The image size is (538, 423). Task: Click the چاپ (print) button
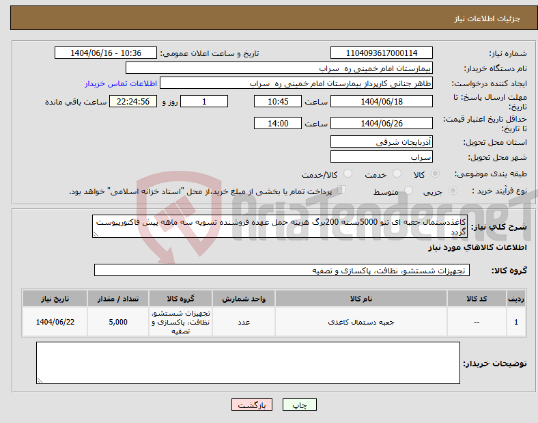tap(299, 405)
